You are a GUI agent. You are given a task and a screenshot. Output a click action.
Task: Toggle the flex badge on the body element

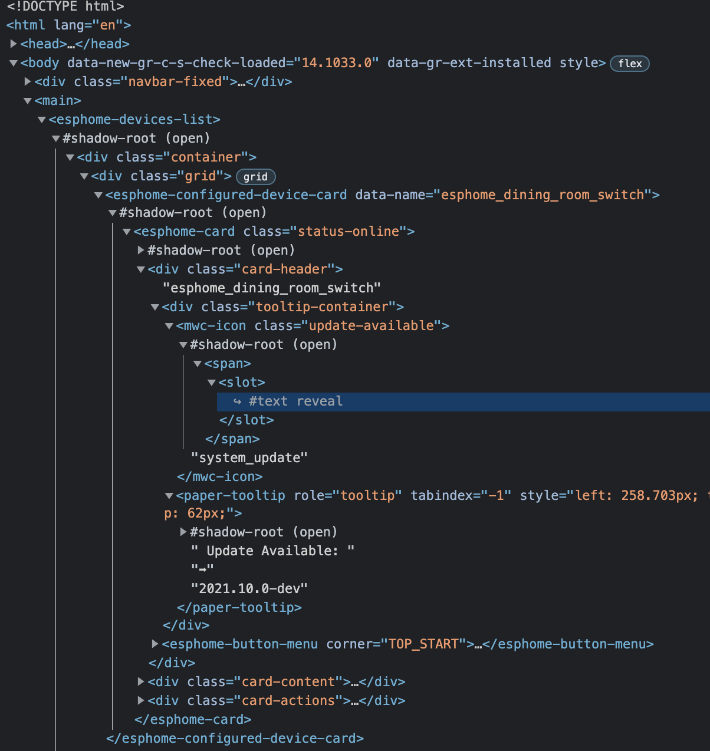pyautogui.click(x=629, y=63)
